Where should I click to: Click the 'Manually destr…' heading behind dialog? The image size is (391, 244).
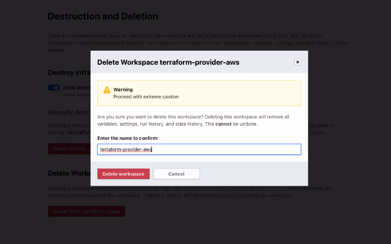click(x=69, y=112)
